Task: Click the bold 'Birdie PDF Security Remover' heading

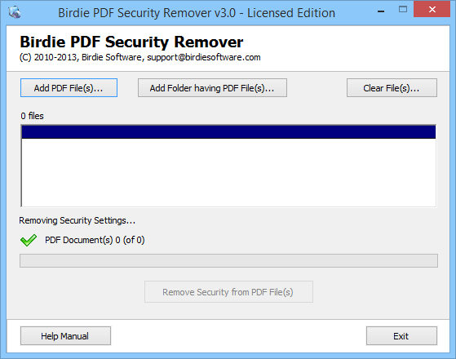Action: point(131,42)
